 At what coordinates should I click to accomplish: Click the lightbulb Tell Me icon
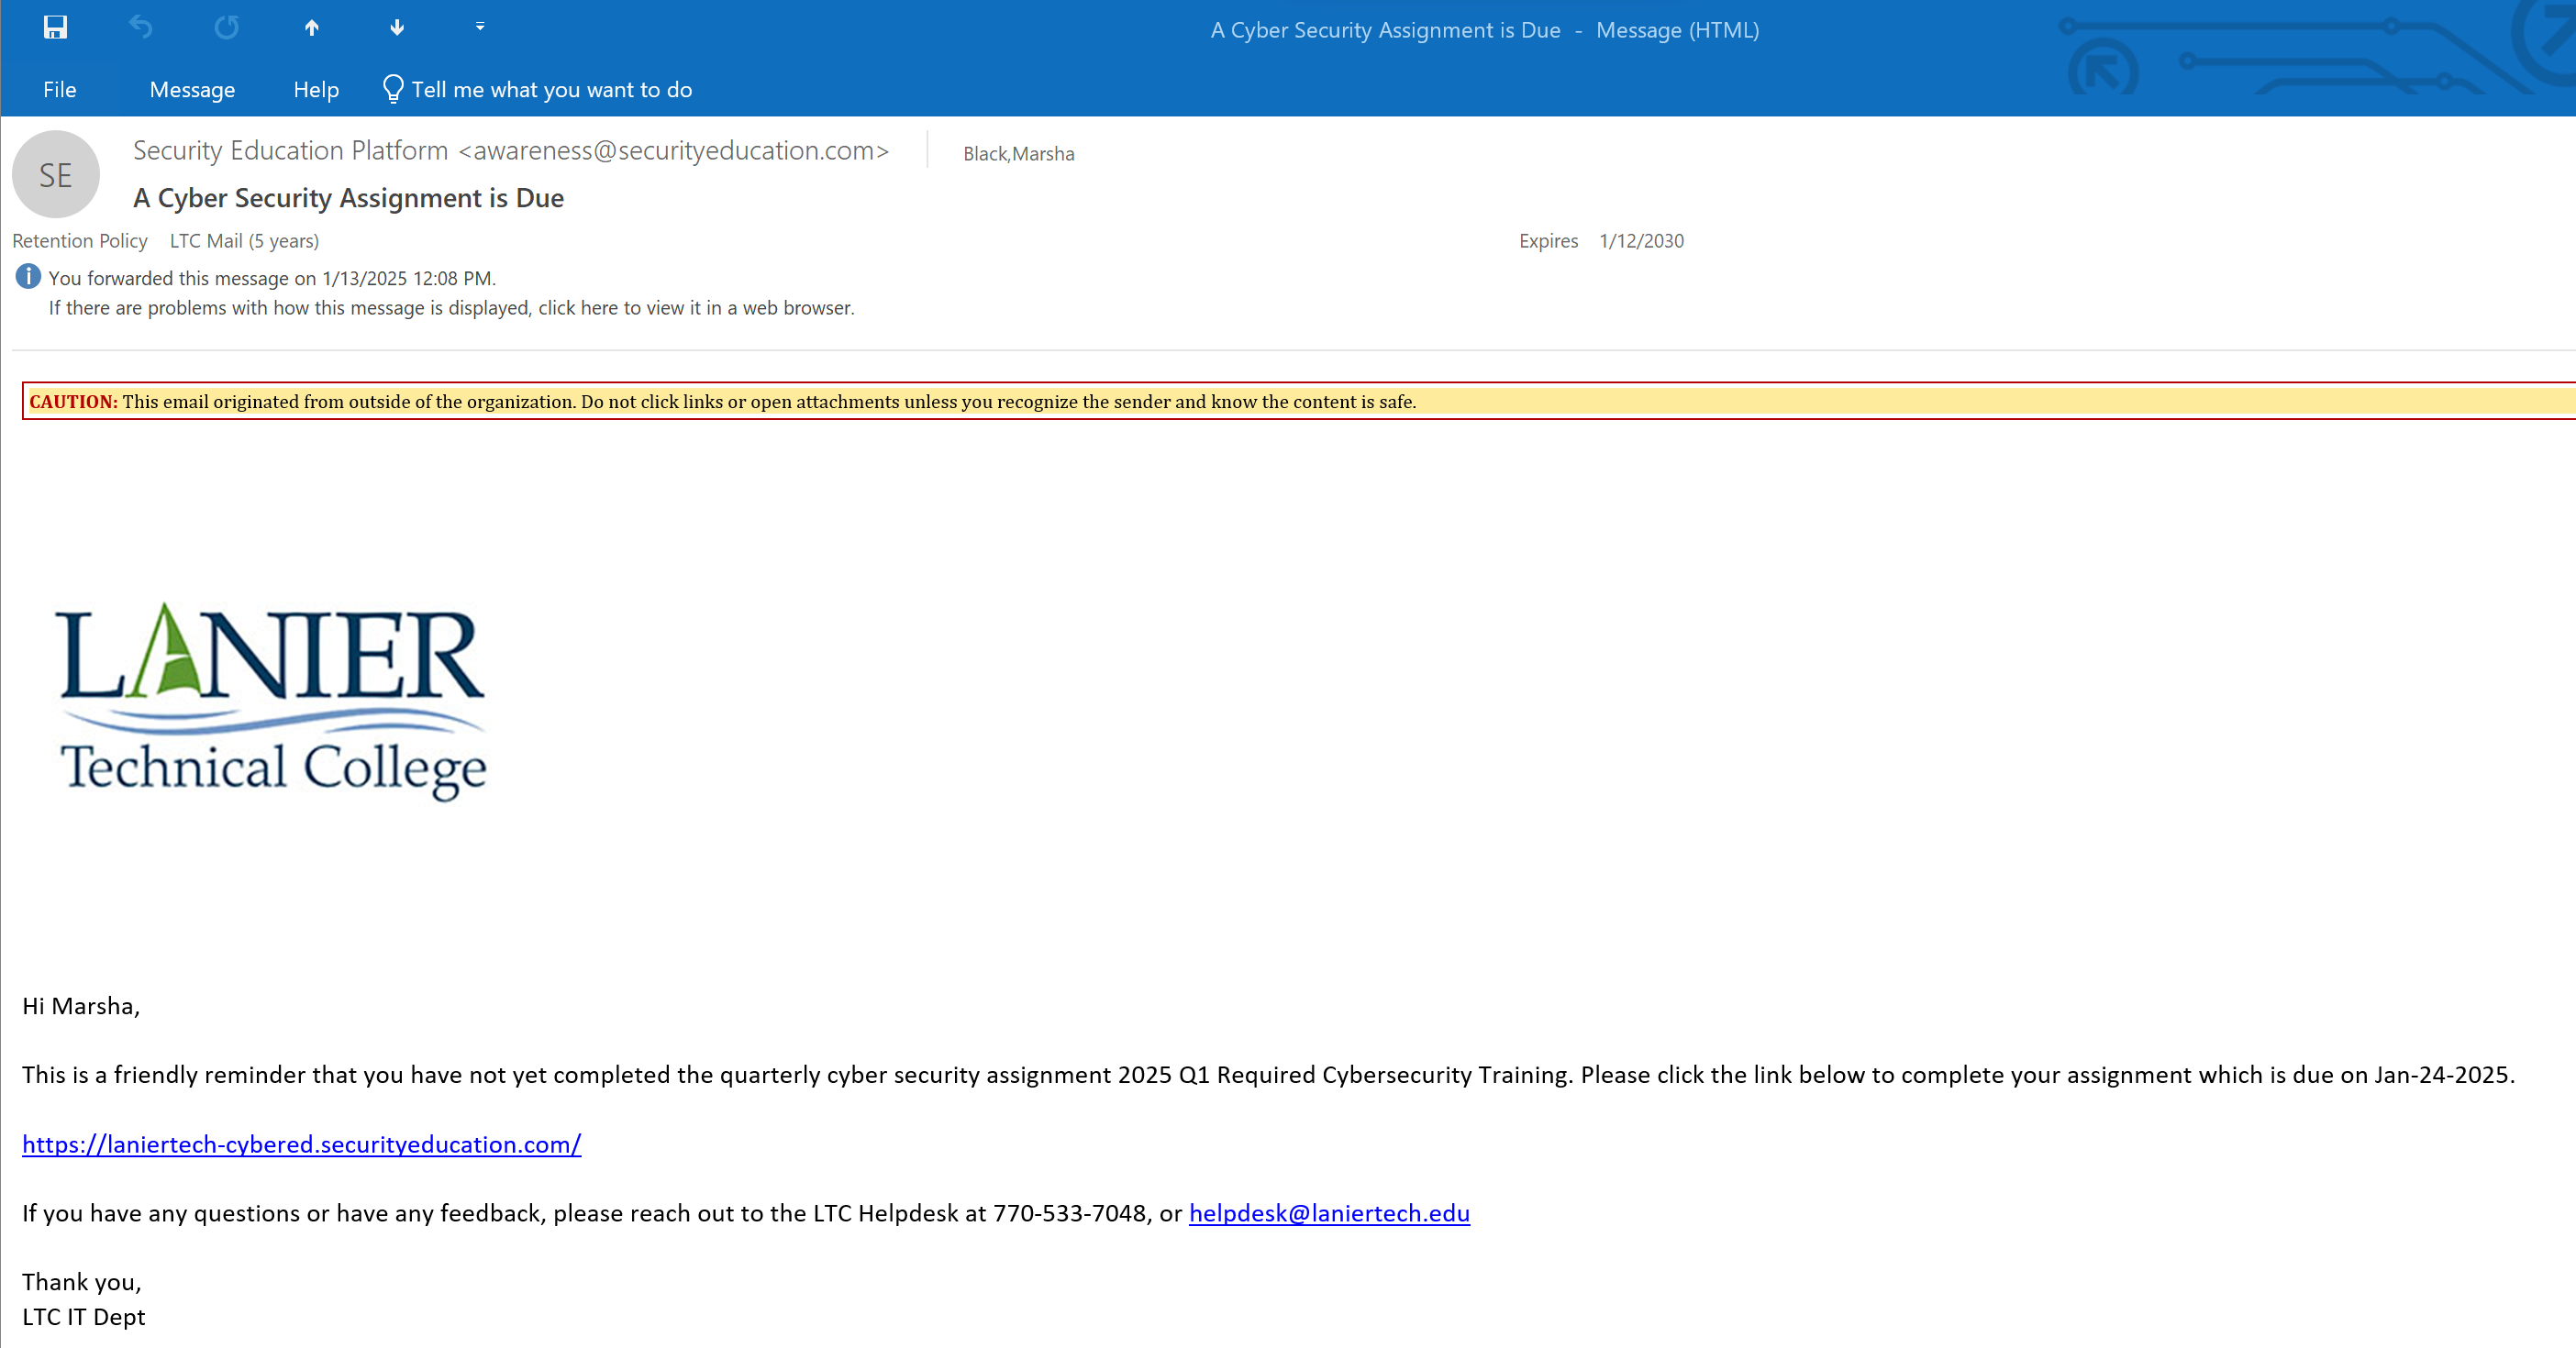point(393,89)
